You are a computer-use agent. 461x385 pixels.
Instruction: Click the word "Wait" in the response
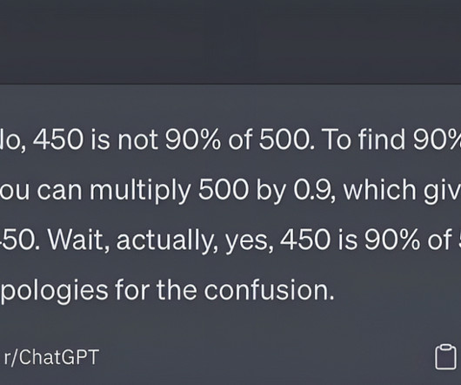pos(78,240)
